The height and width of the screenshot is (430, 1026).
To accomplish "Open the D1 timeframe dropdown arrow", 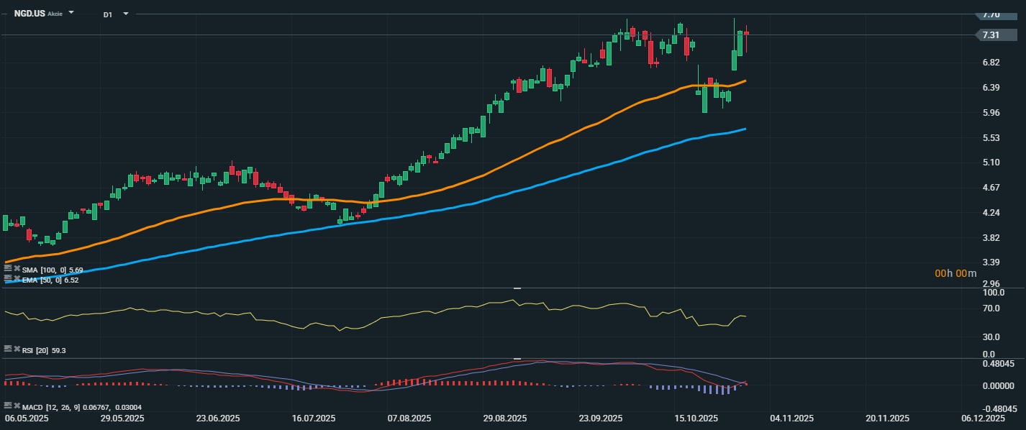I will tap(126, 13).
